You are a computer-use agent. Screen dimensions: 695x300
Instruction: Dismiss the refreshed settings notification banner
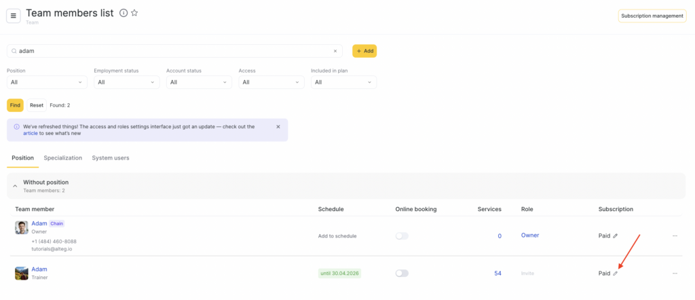pos(278,127)
